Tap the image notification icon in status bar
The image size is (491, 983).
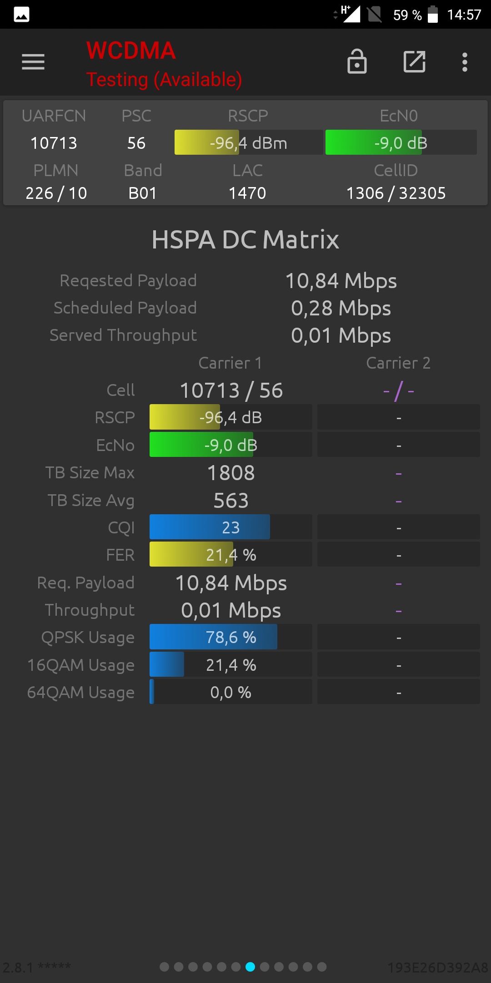click(21, 15)
